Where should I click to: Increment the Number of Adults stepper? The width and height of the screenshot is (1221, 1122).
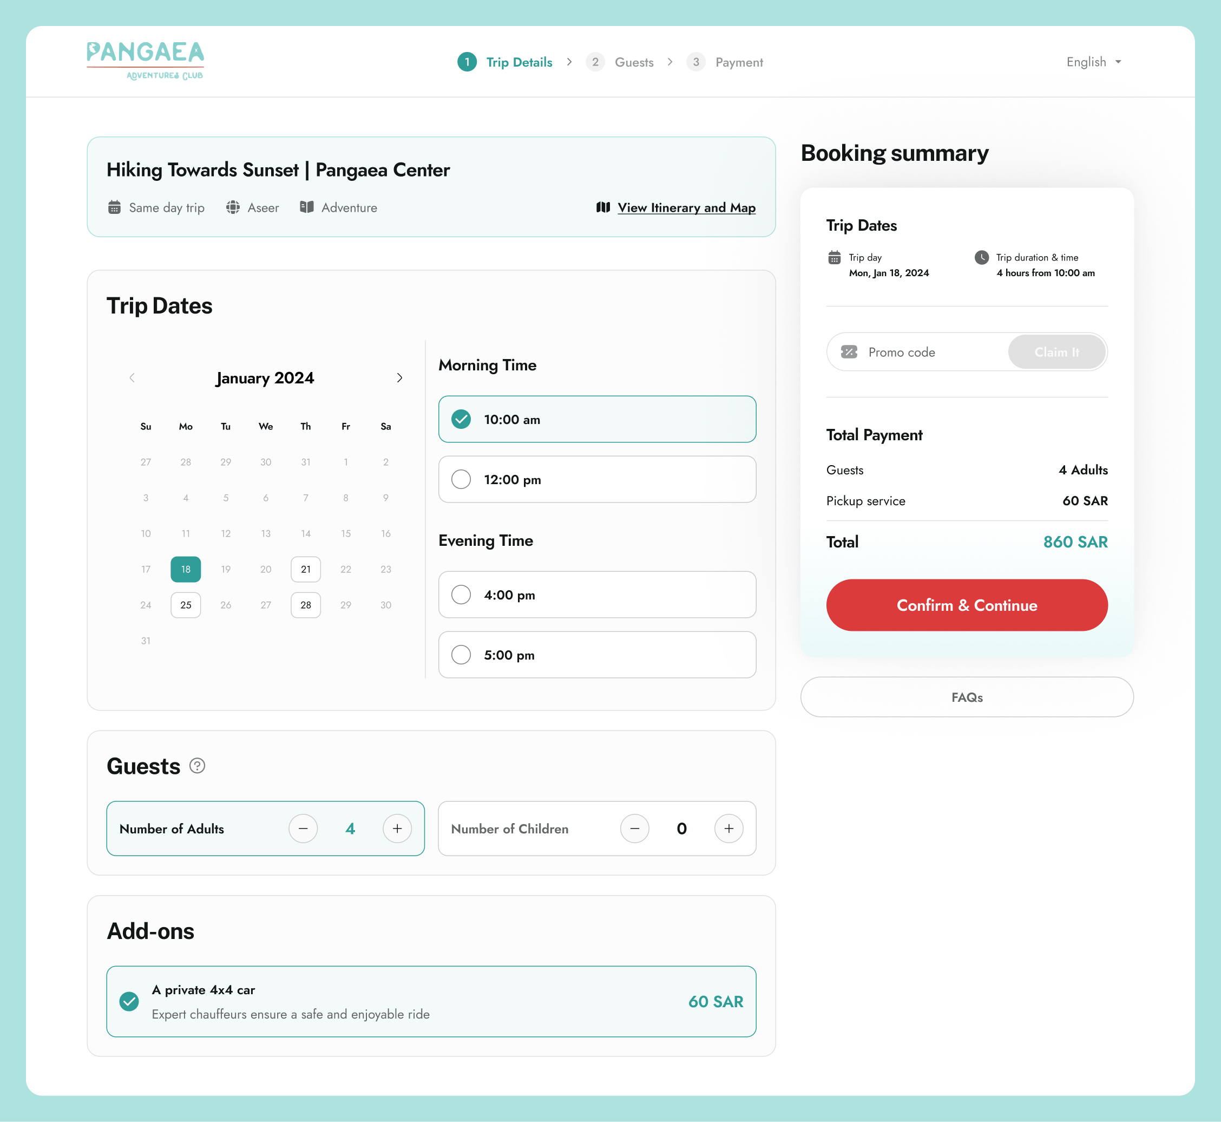(x=397, y=828)
